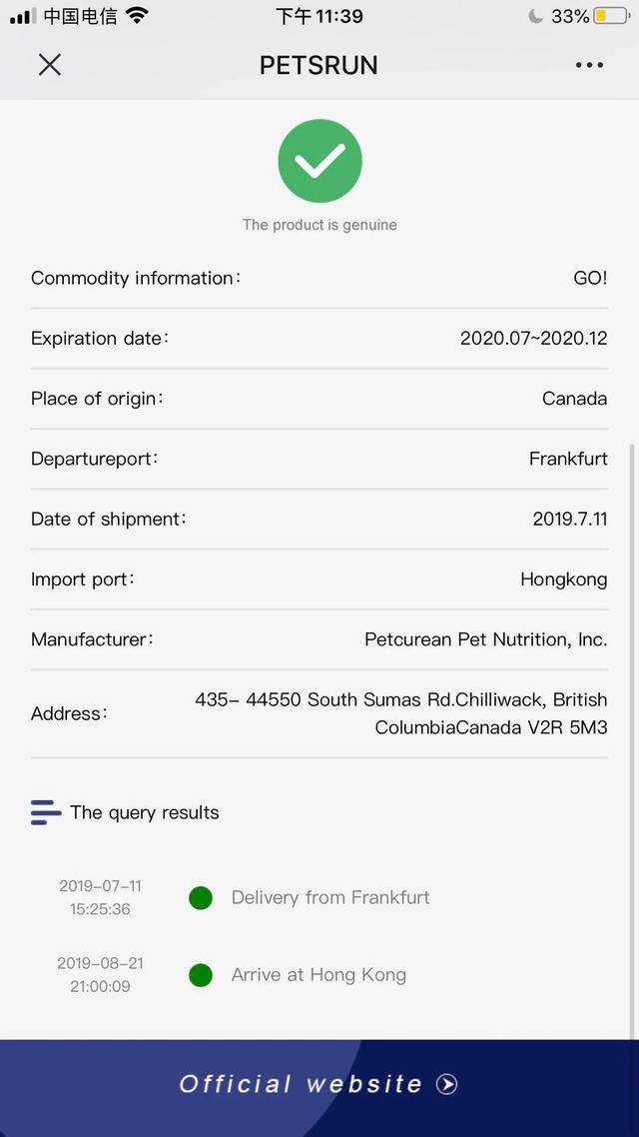Tap the South Sumas Rd address value
The image size is (639, 1137).
400,713
